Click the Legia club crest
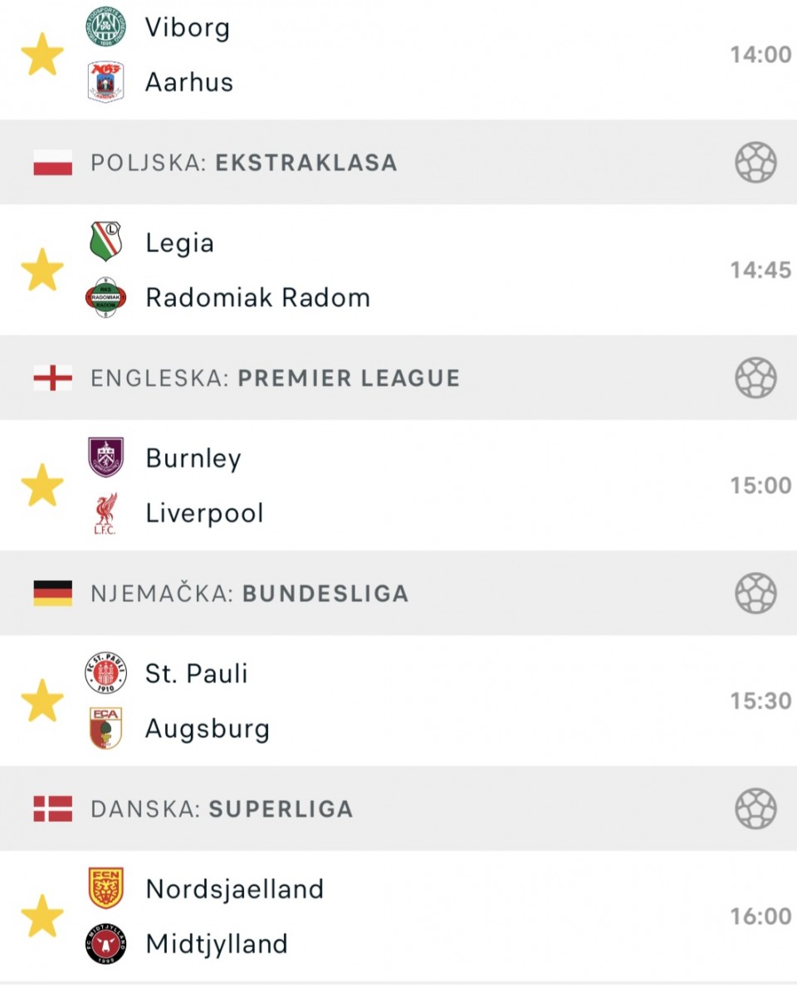This screenshot has height=987, width=797. coord(105,241)
